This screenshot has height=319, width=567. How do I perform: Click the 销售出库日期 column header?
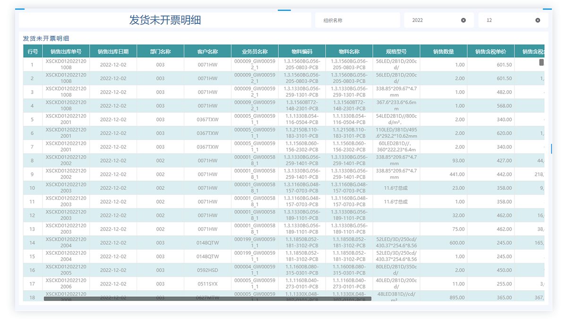(113, 52)
